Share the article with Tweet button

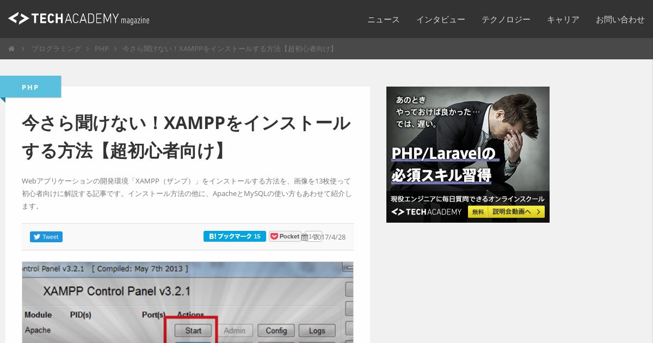tap(46, 237)
